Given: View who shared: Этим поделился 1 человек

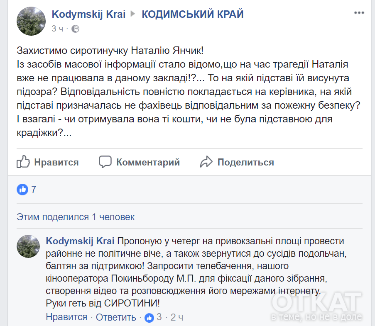Looking at the screenshot, I should [x=76, y=217].
